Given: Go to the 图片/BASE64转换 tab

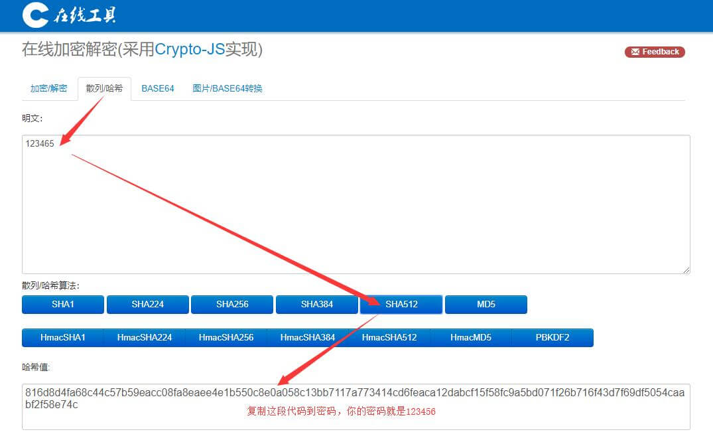Looking at the screenshot, I should (227, 88).
